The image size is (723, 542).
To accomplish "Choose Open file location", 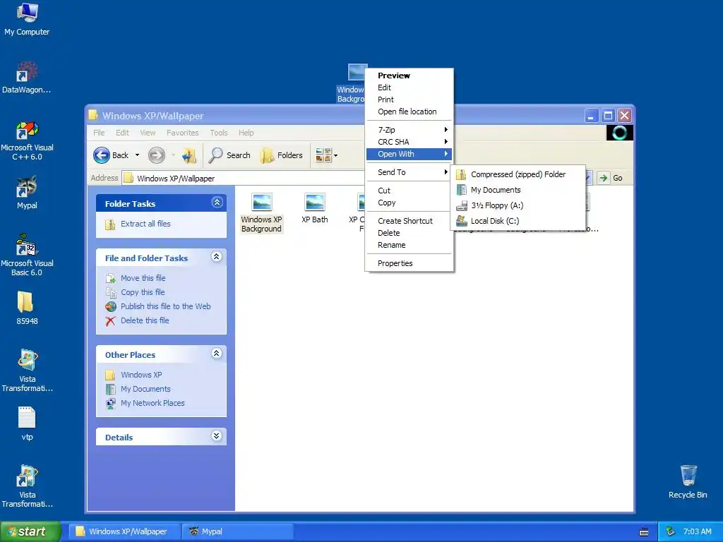I will coord(409,112).
